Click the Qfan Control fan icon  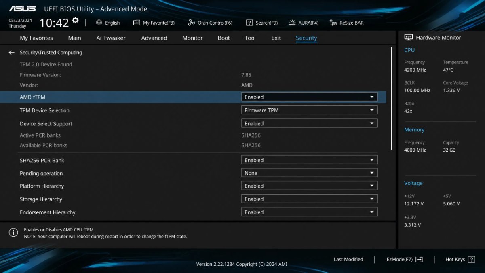tap(192, 23)
